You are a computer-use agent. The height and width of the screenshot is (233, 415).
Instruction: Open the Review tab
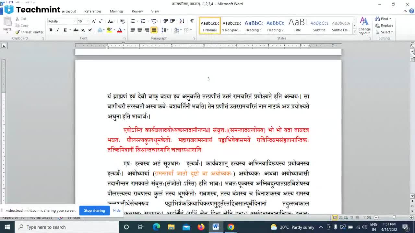[x=137, y=11]
